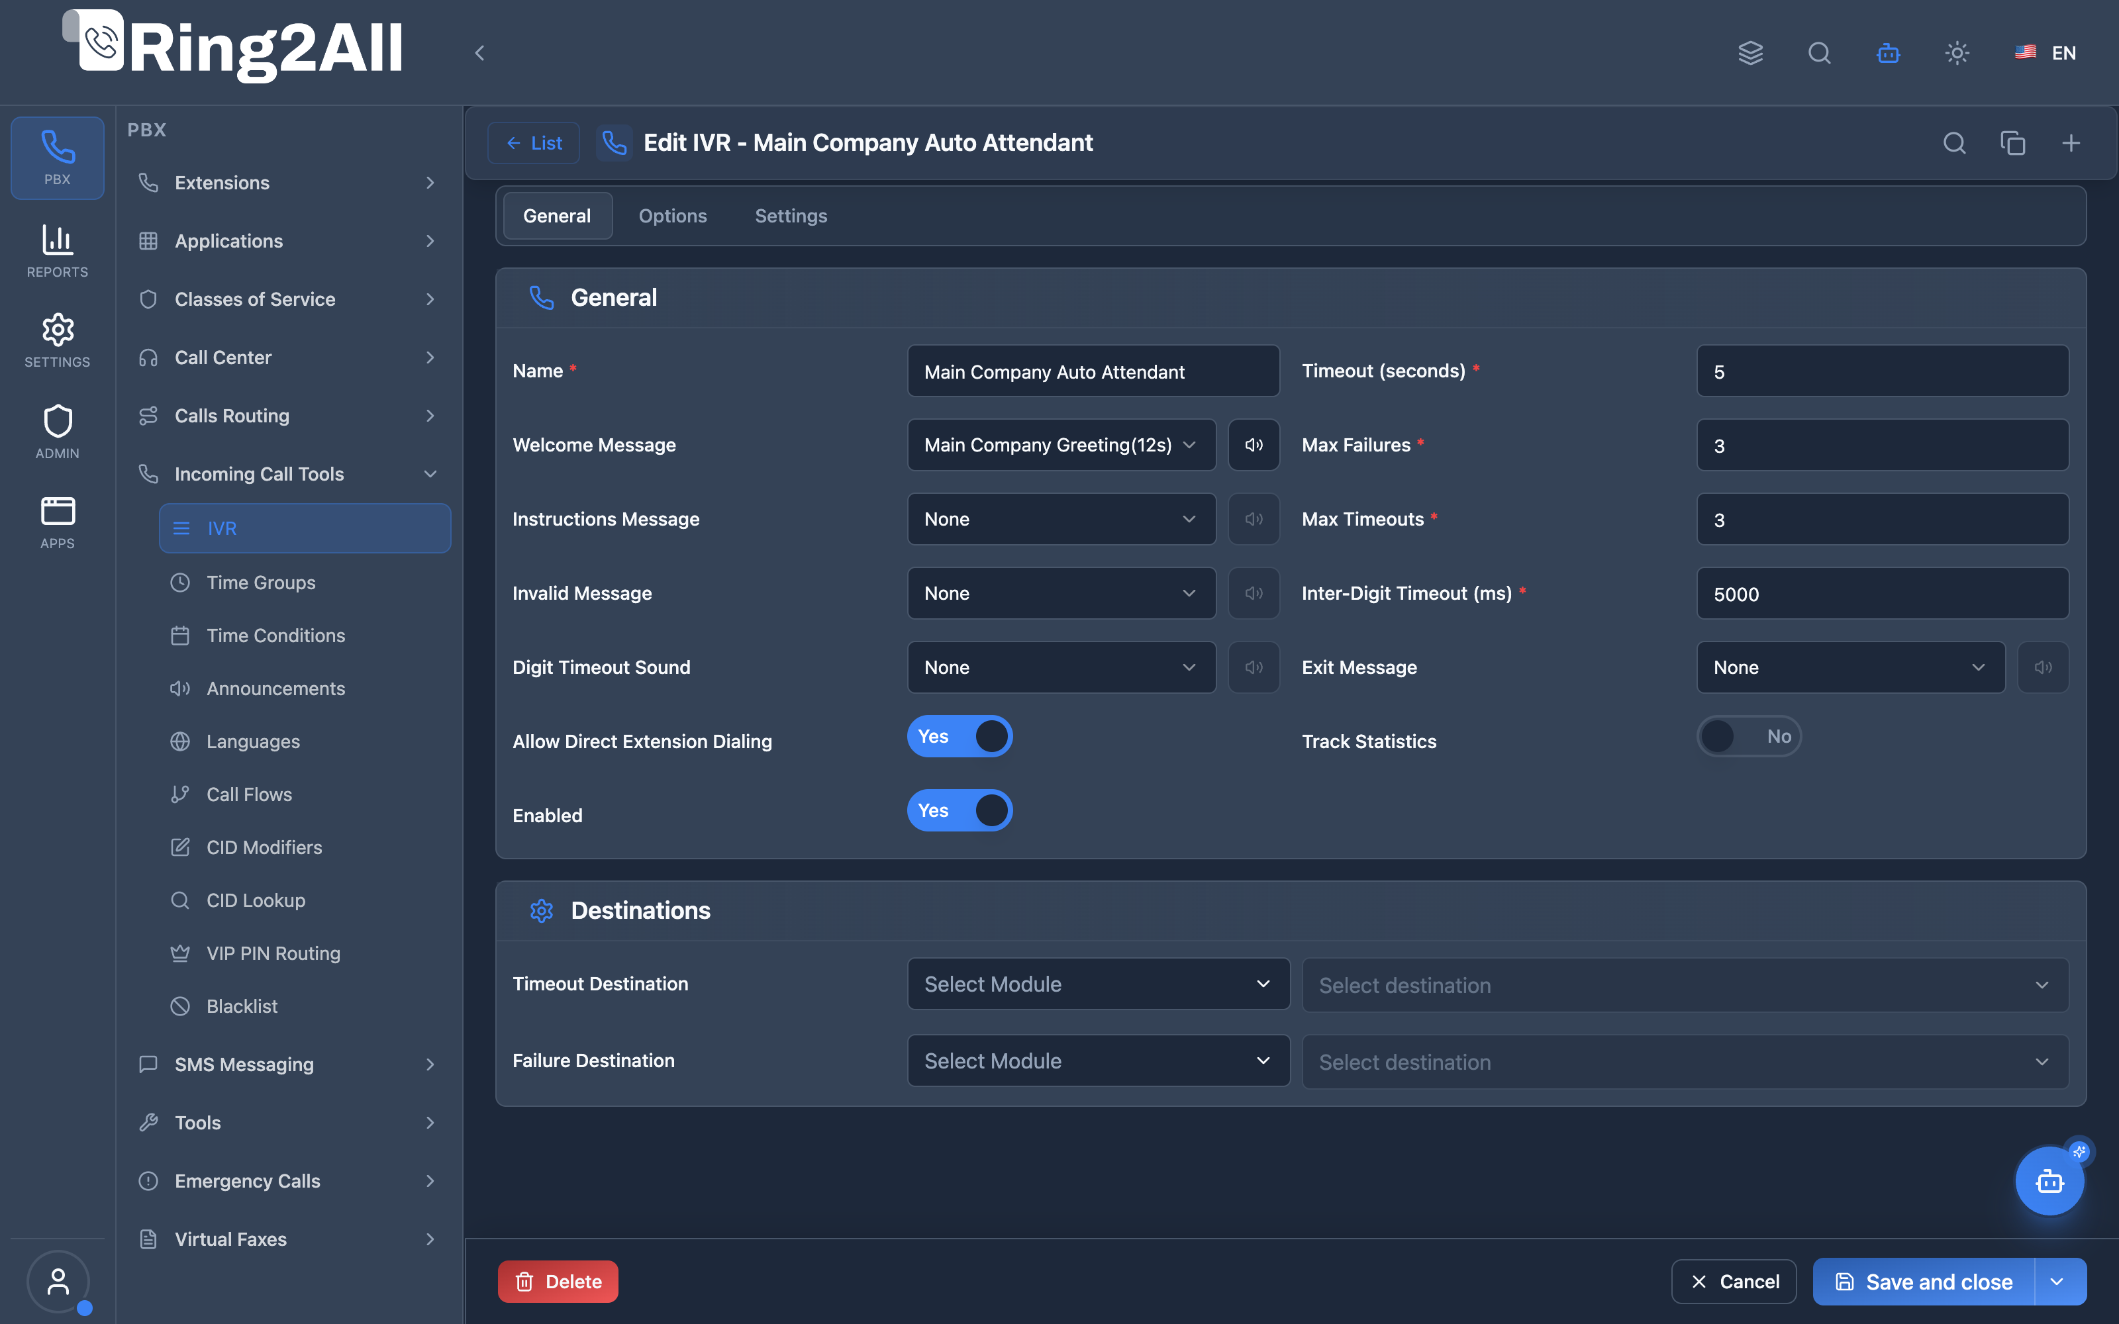Open the robot assistant icon in header
The width and height of the screenshot is (2119, 1324).
1888,52
